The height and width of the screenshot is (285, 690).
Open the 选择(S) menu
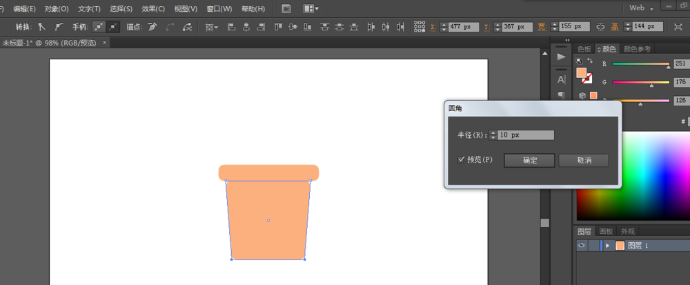(121, 9)
